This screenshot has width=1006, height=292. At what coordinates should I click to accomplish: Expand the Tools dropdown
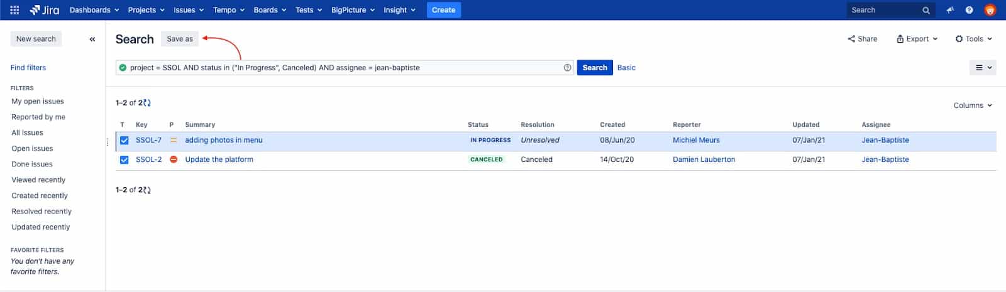pos(973,39)
